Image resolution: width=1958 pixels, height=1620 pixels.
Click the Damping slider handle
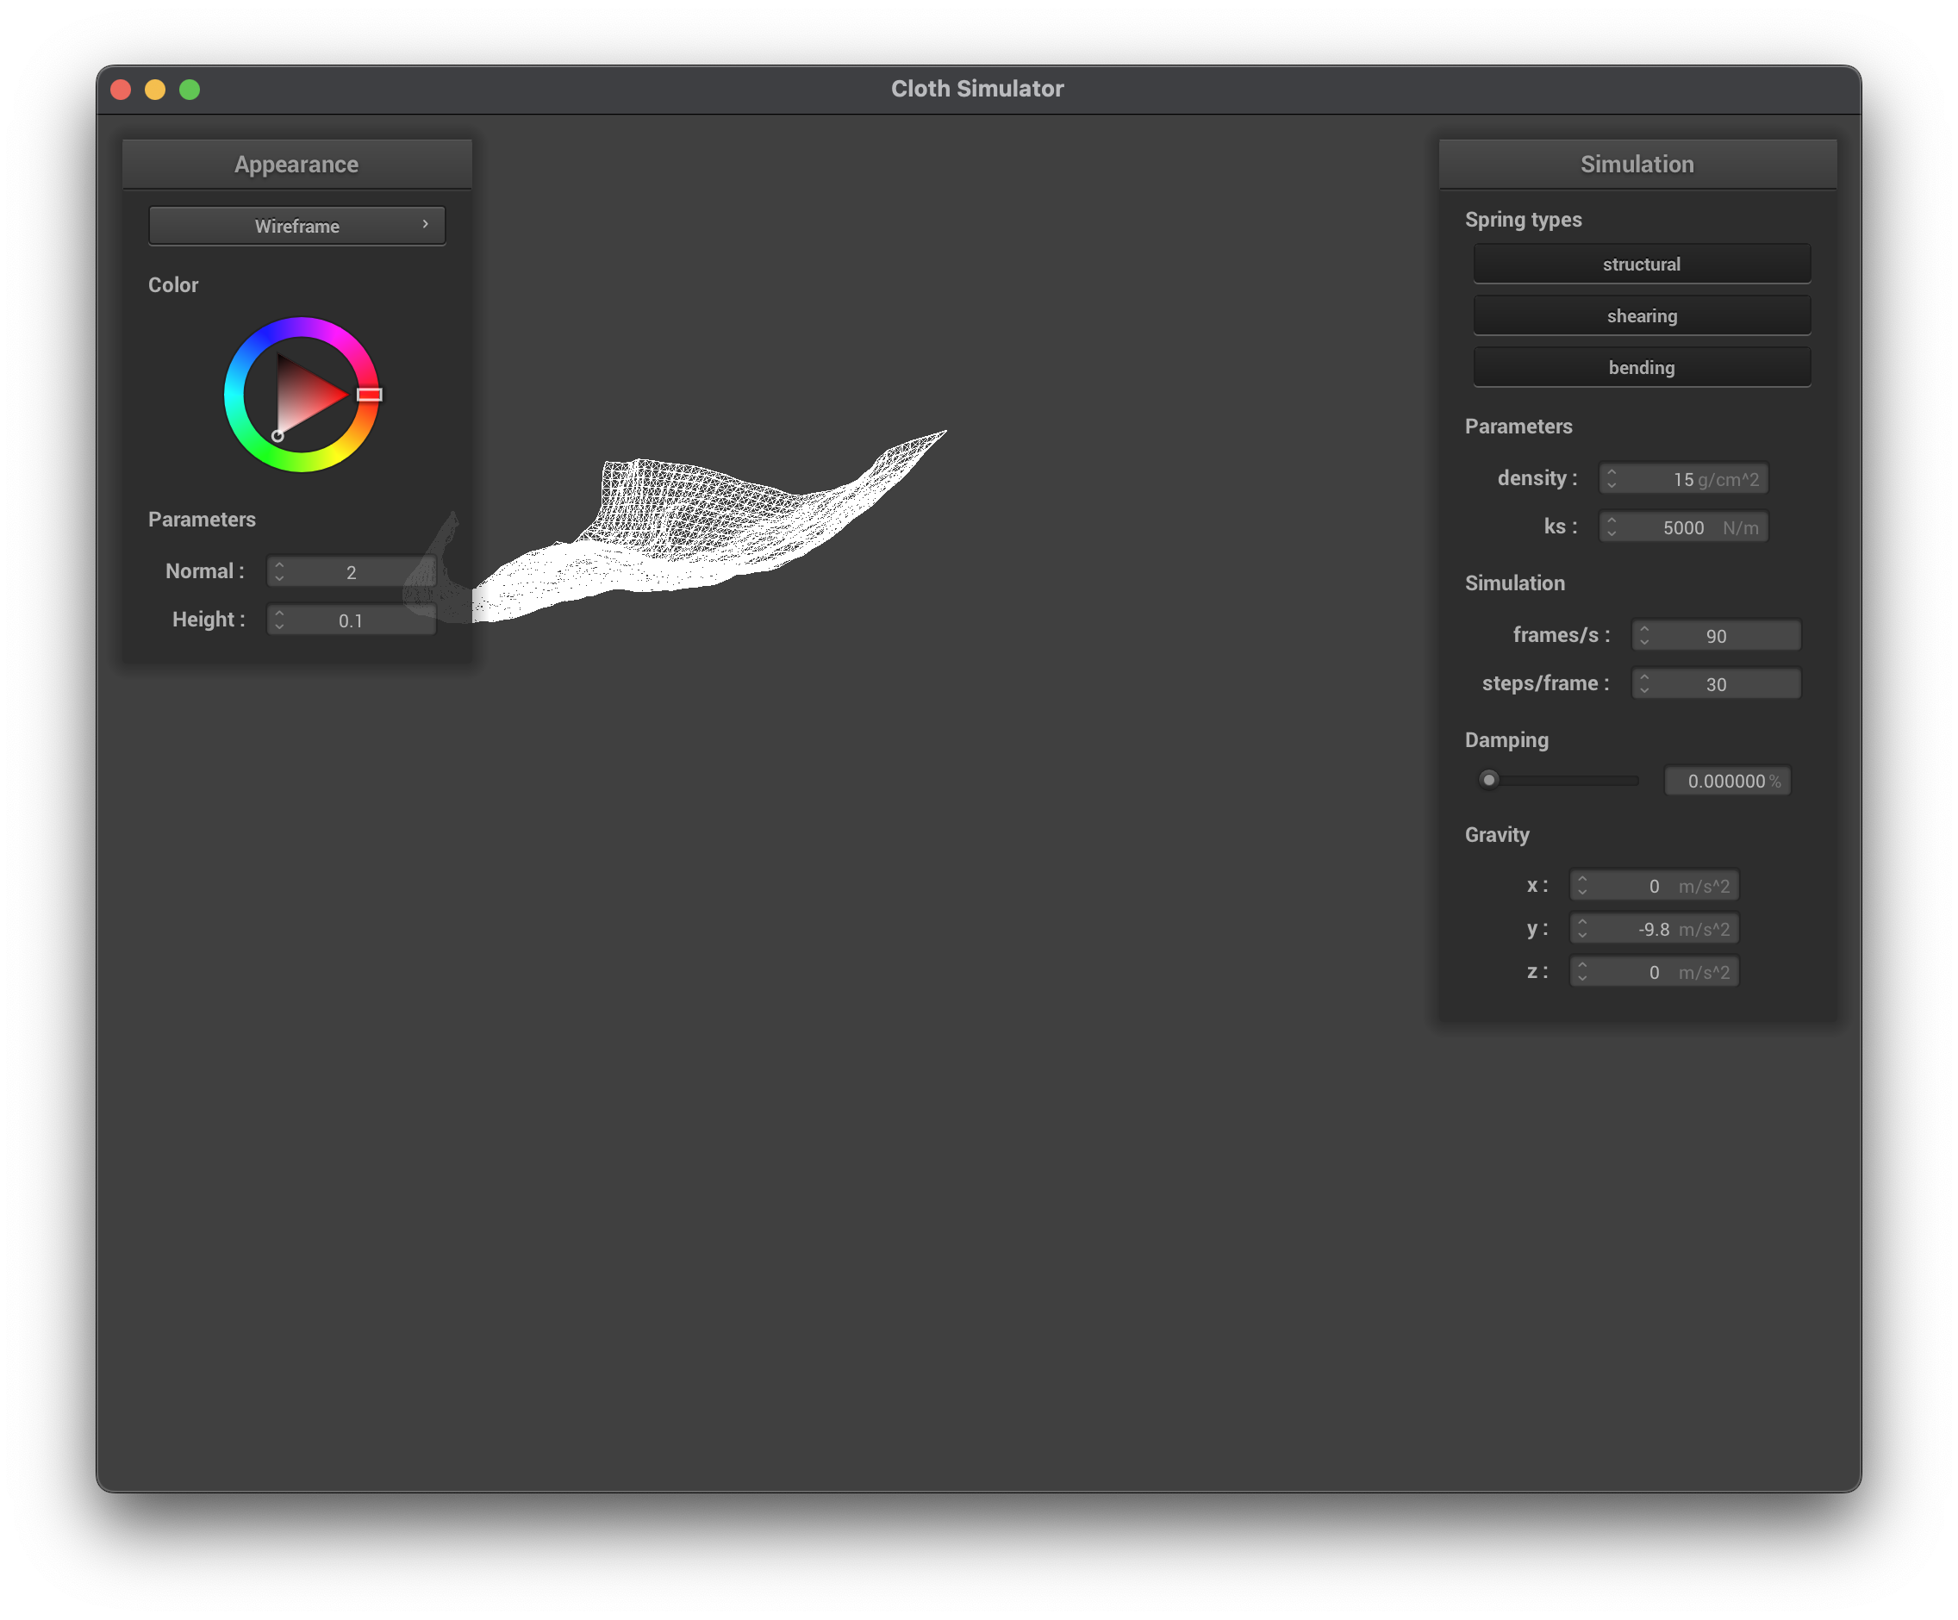coord(1489,780)
